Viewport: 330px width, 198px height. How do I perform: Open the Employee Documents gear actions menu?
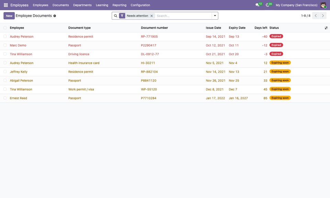(55, 16)
